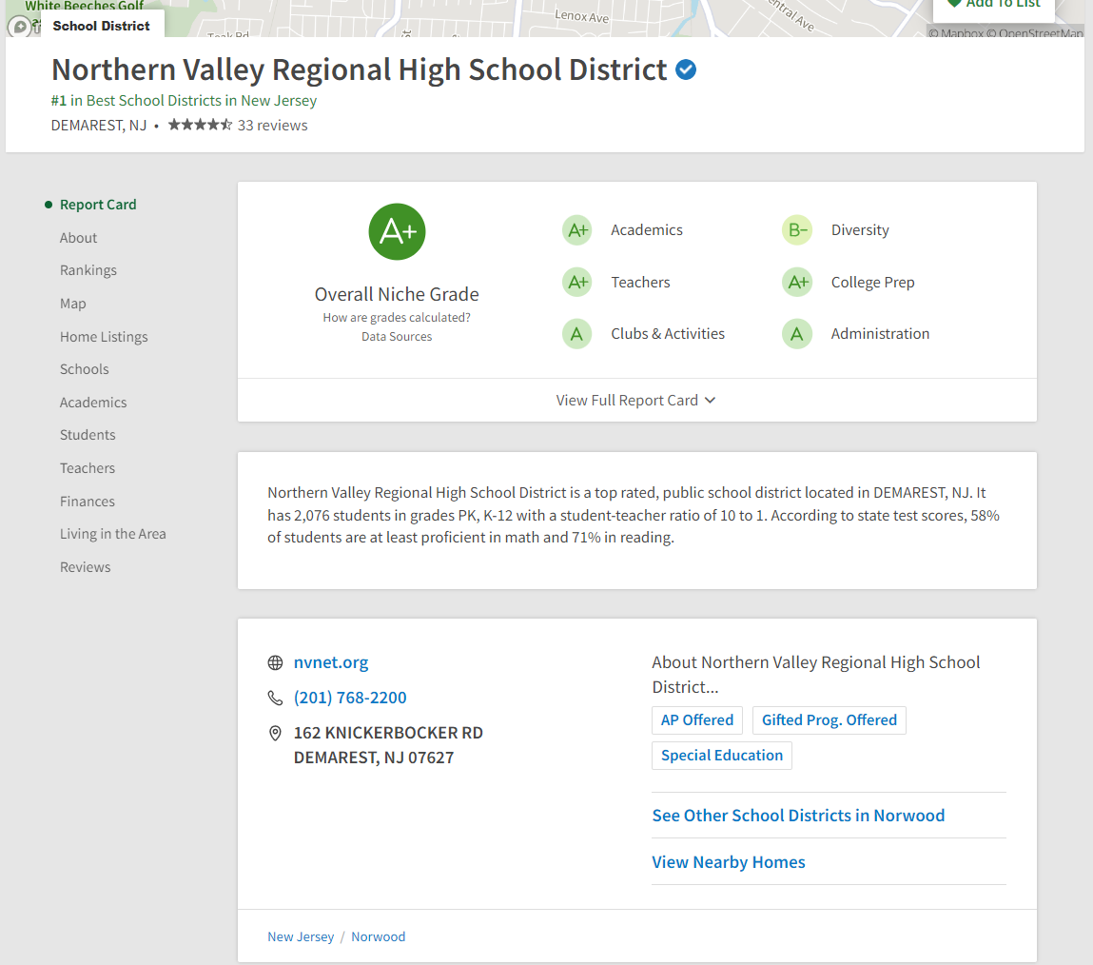Click the Academics grade label

[x=647, y=230]
